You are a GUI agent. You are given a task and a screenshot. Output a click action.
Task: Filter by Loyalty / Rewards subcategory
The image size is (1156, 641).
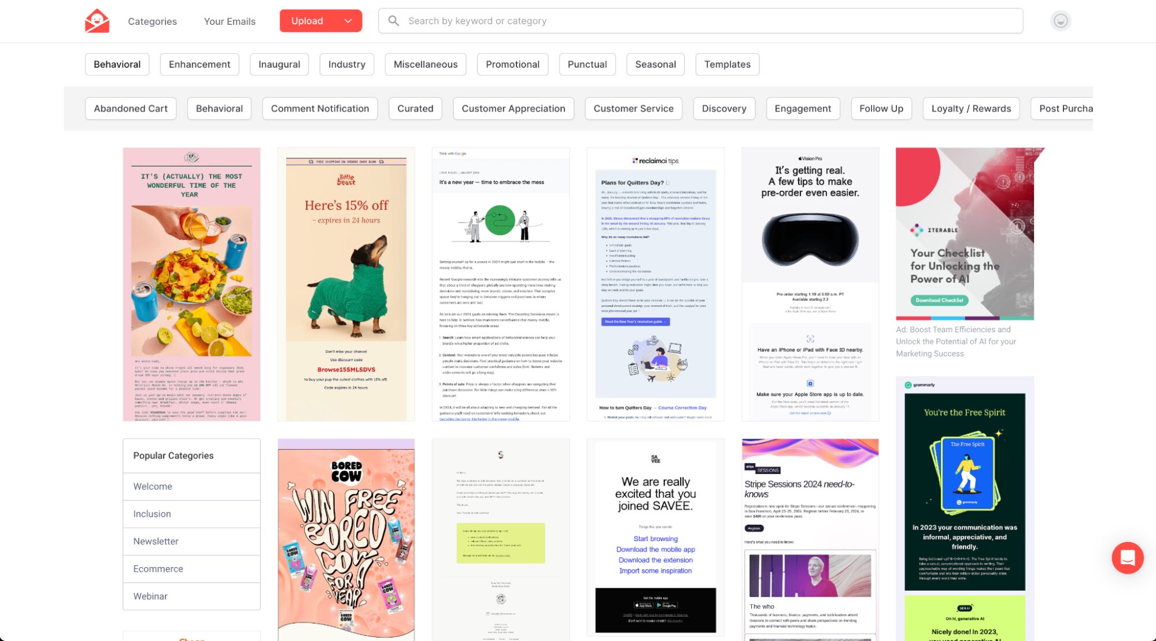[x=971, y=108]
